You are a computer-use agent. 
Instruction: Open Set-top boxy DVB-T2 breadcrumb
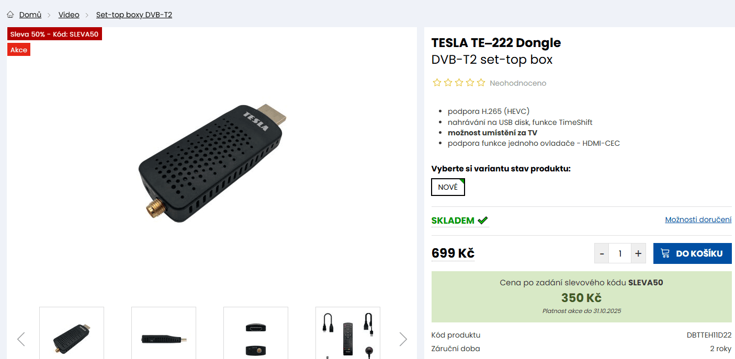coord(134,15)
